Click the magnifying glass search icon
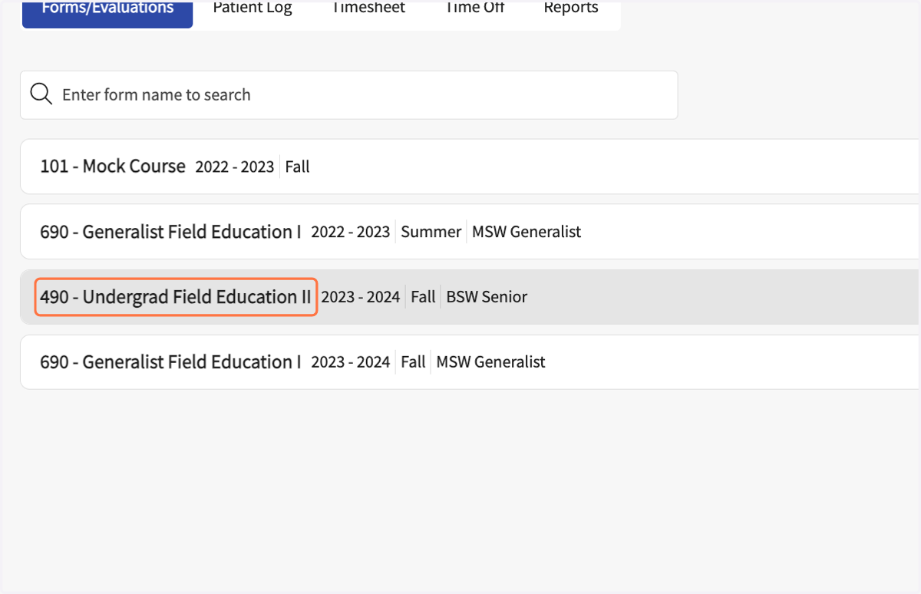 [41, 94]
